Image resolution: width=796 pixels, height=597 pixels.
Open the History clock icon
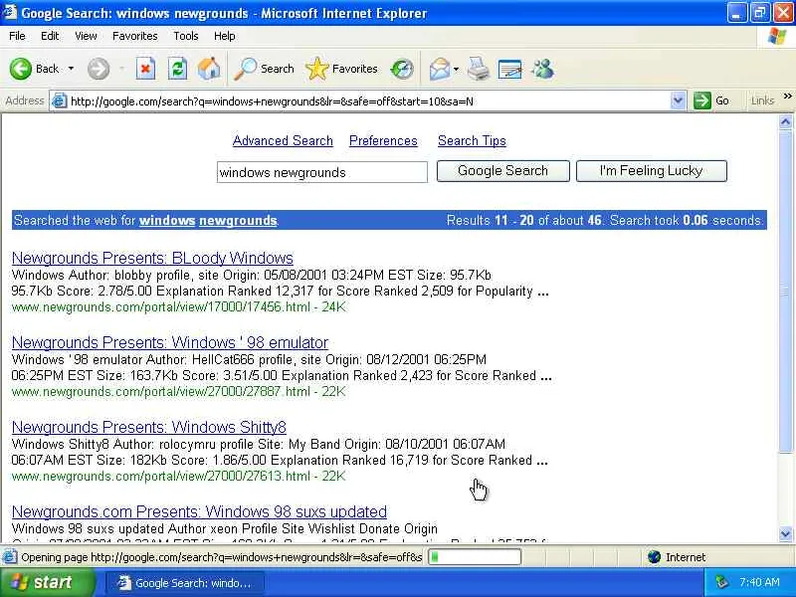click(x=402, y=69)
